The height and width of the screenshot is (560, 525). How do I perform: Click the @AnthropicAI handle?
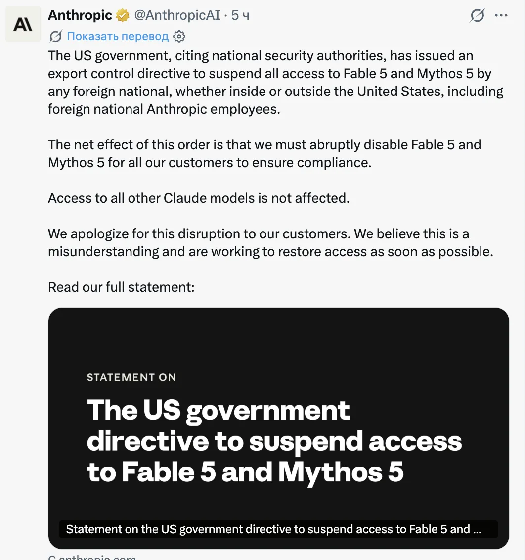(x=177, y=15)
